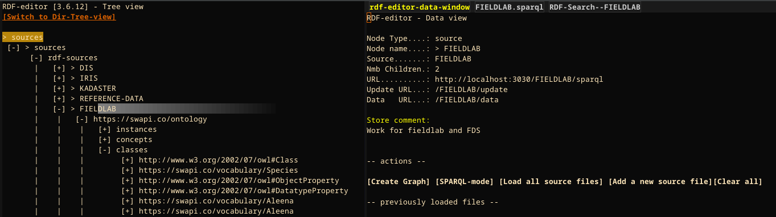Select the owl#Class tree entry
This screenshot has height=217, width=776.
click(219, 160)
